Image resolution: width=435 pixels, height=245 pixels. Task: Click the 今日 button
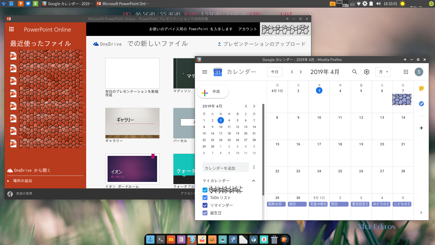coord(275,72)
